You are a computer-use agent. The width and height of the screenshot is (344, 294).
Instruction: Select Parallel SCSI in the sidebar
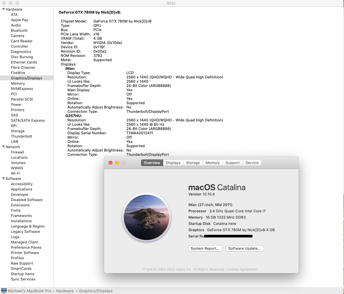[x=22, y=99]
